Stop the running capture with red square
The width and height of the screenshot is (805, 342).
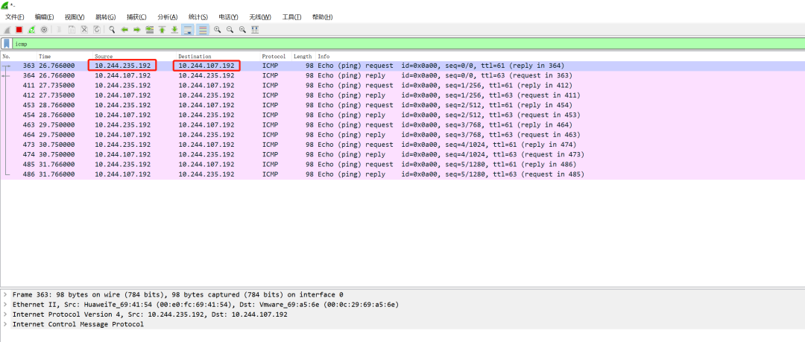pos(19,30)
